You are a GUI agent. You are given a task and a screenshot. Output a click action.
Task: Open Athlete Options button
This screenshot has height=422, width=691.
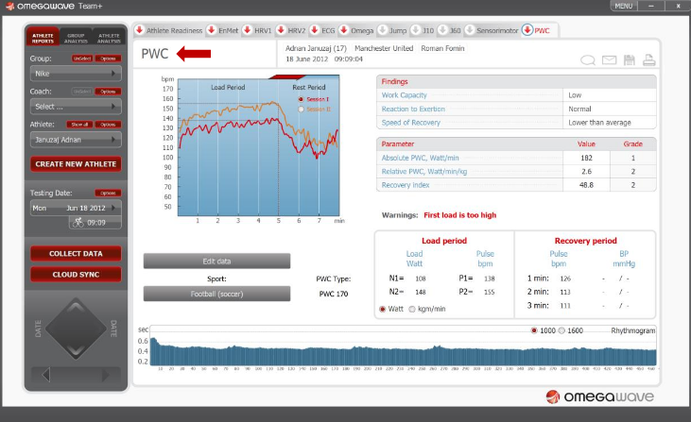tap(108, 125)
